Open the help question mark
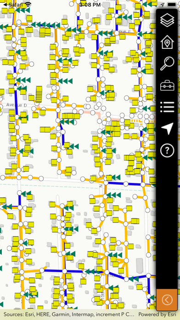Screen dimensions: 180x320 (167, 150)
